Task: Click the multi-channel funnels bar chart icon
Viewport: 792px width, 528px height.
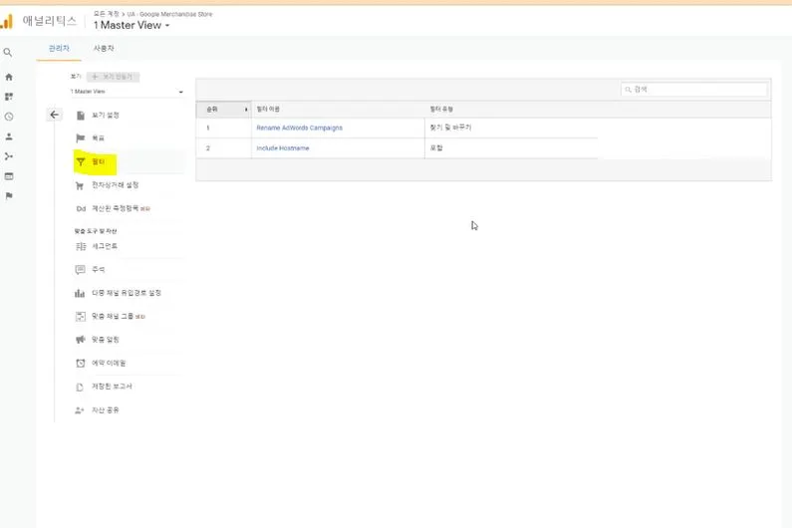Action: (80, 293)
